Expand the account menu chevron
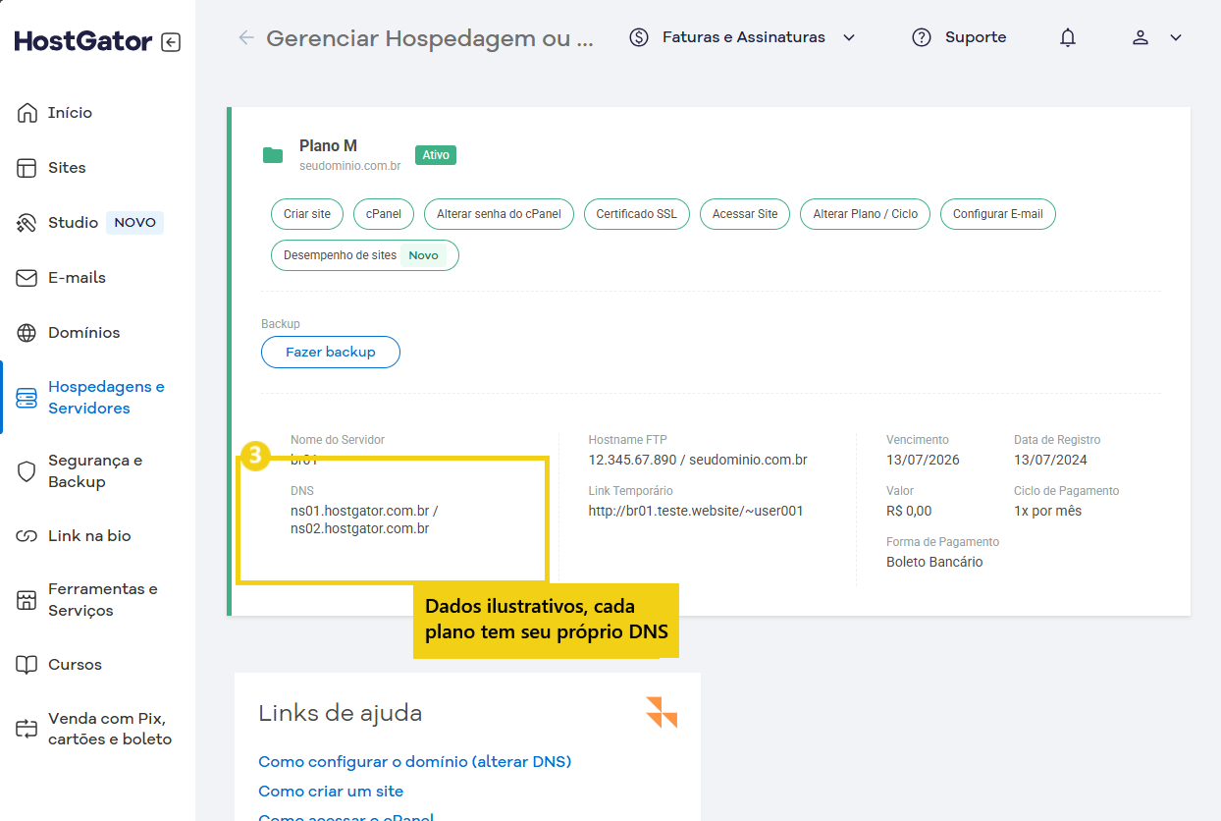Viewport: 1221px width, 821px height. click(1176, 37)
